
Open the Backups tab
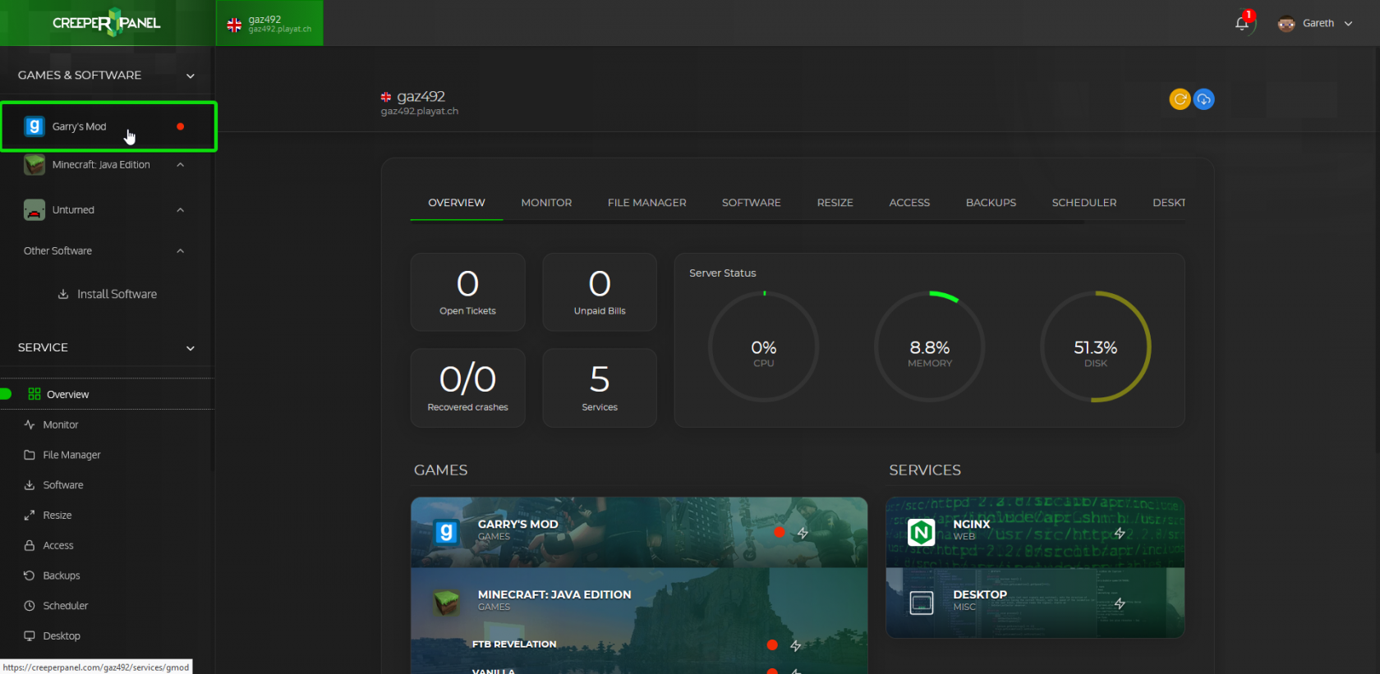click(991, 203)
